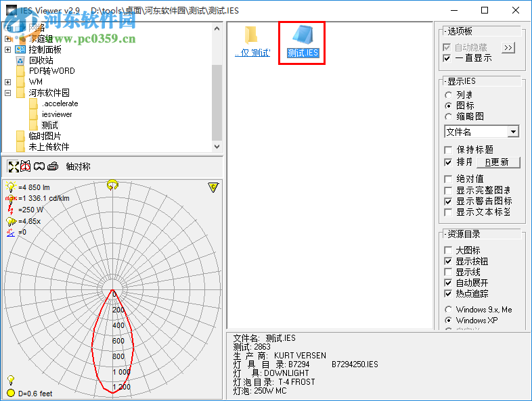Viewport: 532px width, 401px height.
Task: Click the T-4 FROST lamp catalog text
Action: pyautogui.click(x=296, y=382)
